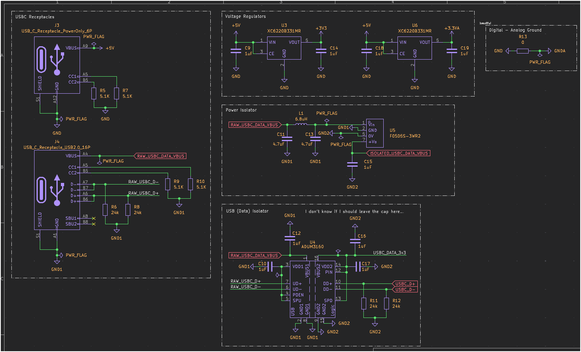Select the U3 XC6220B331MR regulator symbol

(x=284, y=49)
